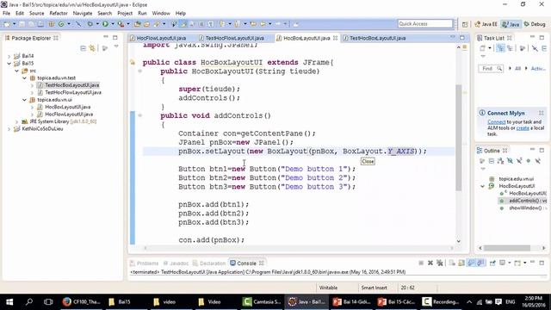Select addControls() in the Outline

tap(523, 201)
